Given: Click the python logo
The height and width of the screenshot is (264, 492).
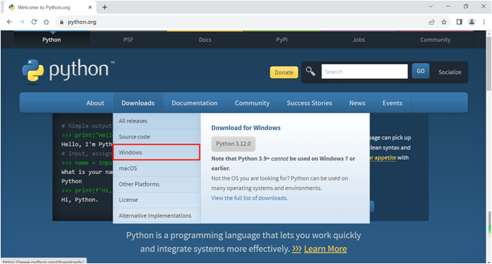Looking at the screenshot, I should 68,71.
